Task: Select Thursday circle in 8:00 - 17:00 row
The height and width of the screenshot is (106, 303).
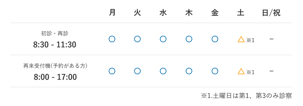Action: pyautogui.click(x=189, y=71)
